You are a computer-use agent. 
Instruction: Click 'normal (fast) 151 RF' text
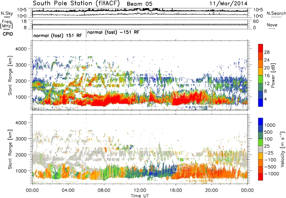(x=58, y=35)
